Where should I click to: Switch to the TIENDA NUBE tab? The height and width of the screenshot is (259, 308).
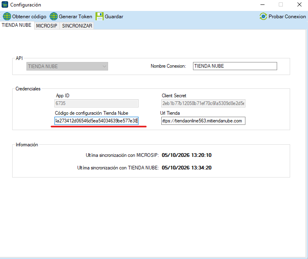(17, 25)
